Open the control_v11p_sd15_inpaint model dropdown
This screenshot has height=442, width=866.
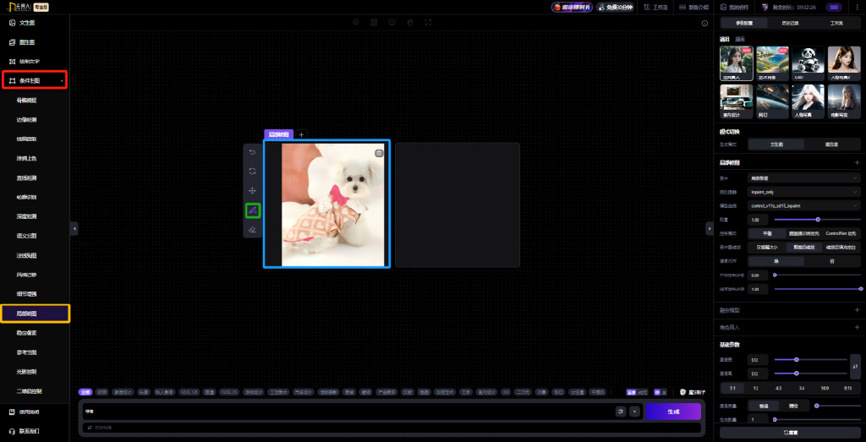[x=804, y=205]
